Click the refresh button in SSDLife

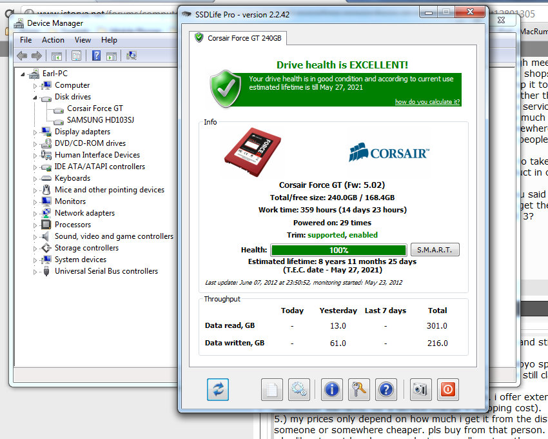(x=218, y=389)
